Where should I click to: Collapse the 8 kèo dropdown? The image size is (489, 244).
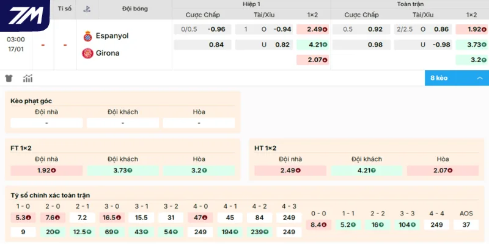[x=478, y=78]
